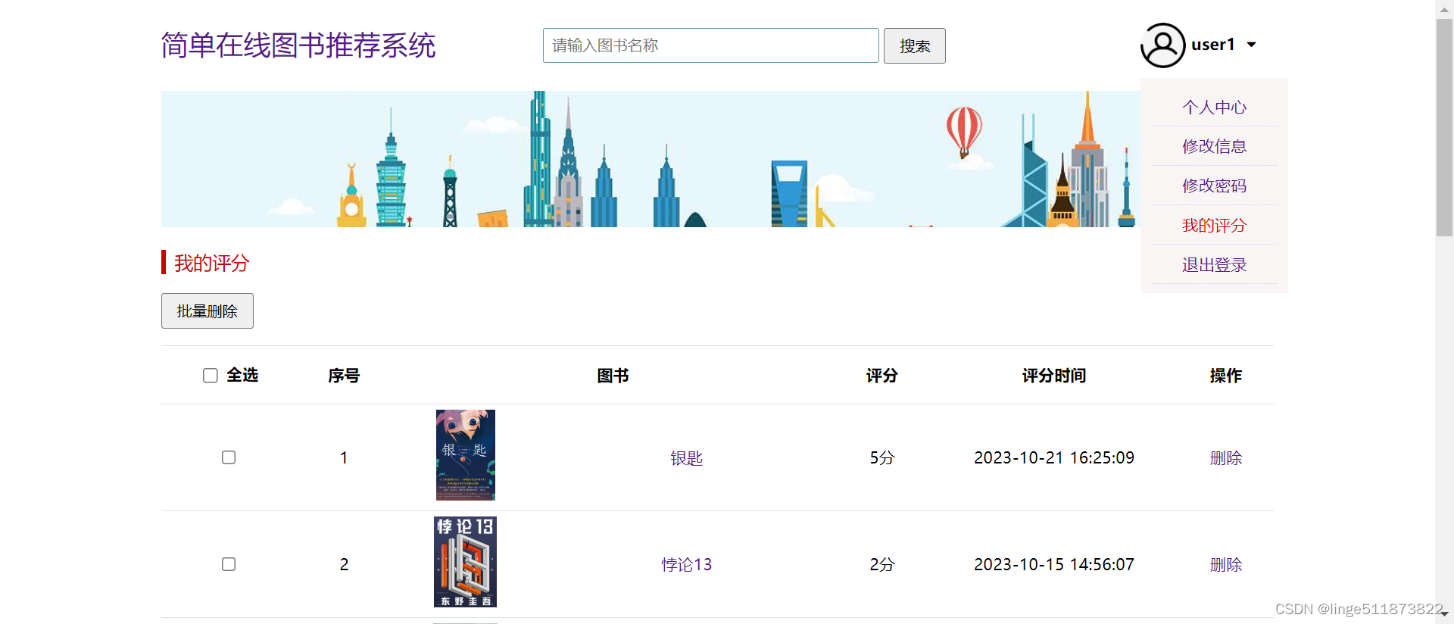Open the 银匙 book cover thumbnail
1454x624 pixels.
(465, 455)
